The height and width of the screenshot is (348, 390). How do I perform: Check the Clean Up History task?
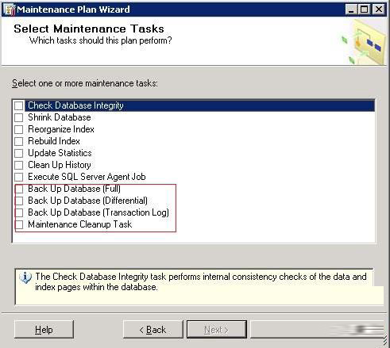coord(19,165)
